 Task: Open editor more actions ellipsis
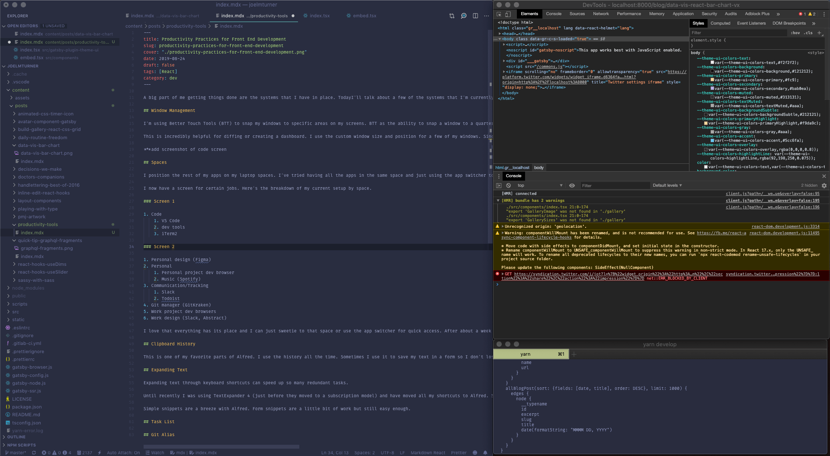pyautogui.click(x=487, y=16)
